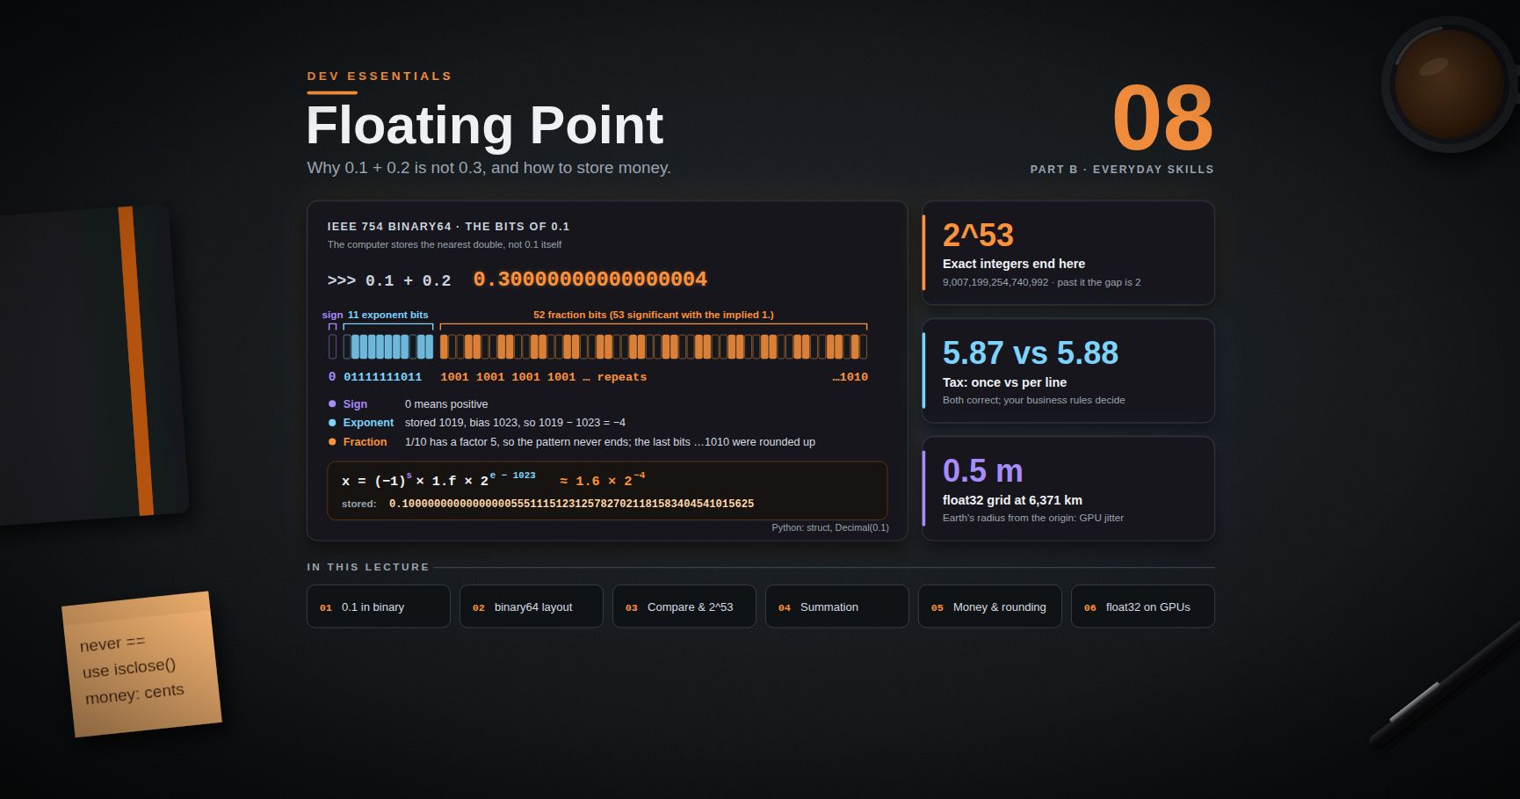Click the '5.87 vs 5.88' tax card
The image size is (1520, 799).
1068,371
